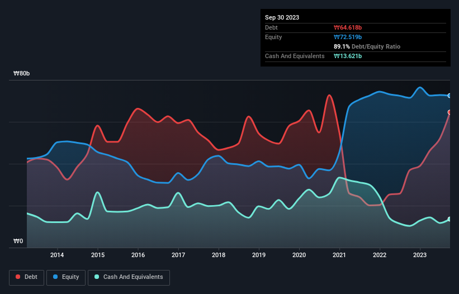Toggle Cash And Equivalents legend button

point(129,277)
